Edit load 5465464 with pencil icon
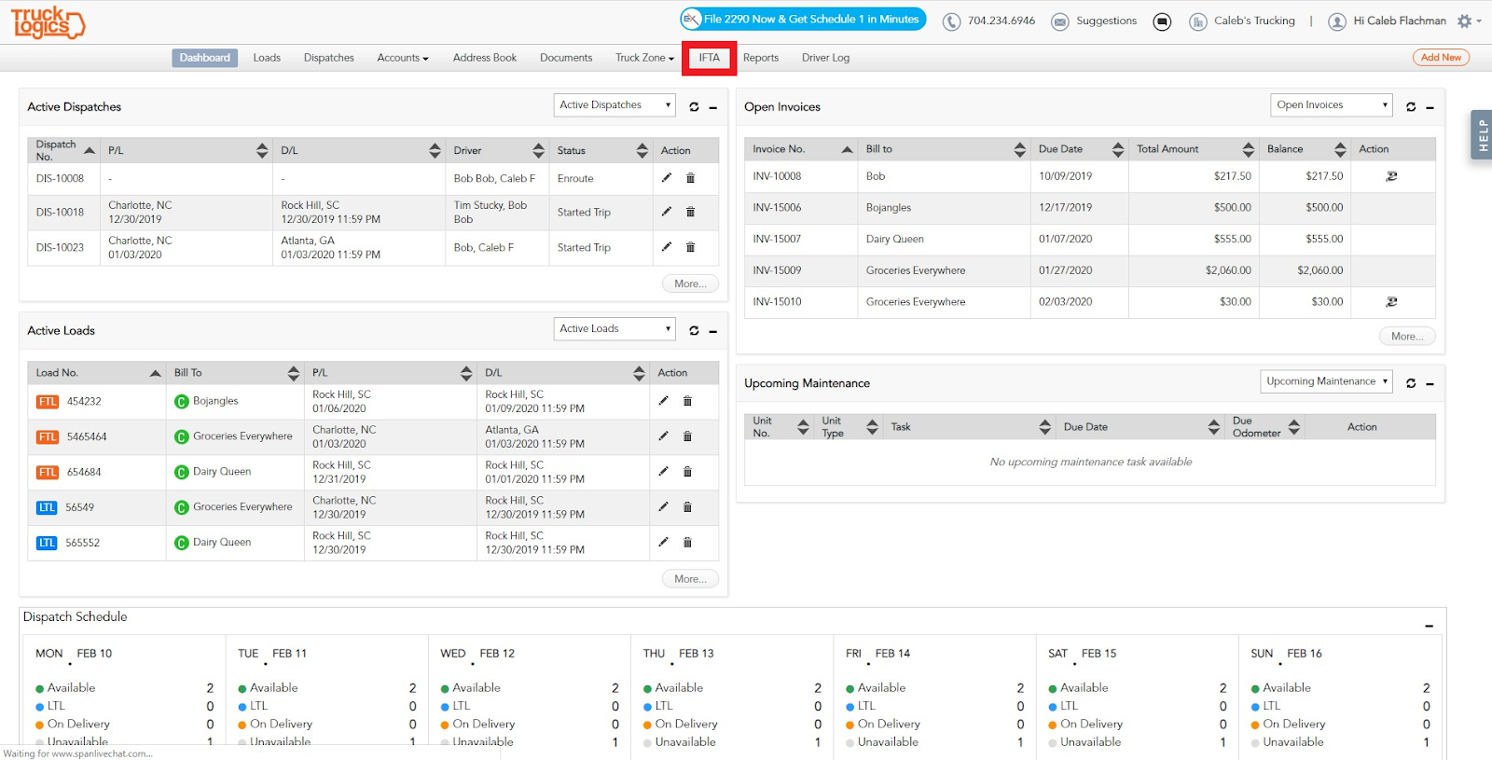The height and width of the screenshot is (760, 1492). (663, 435)
